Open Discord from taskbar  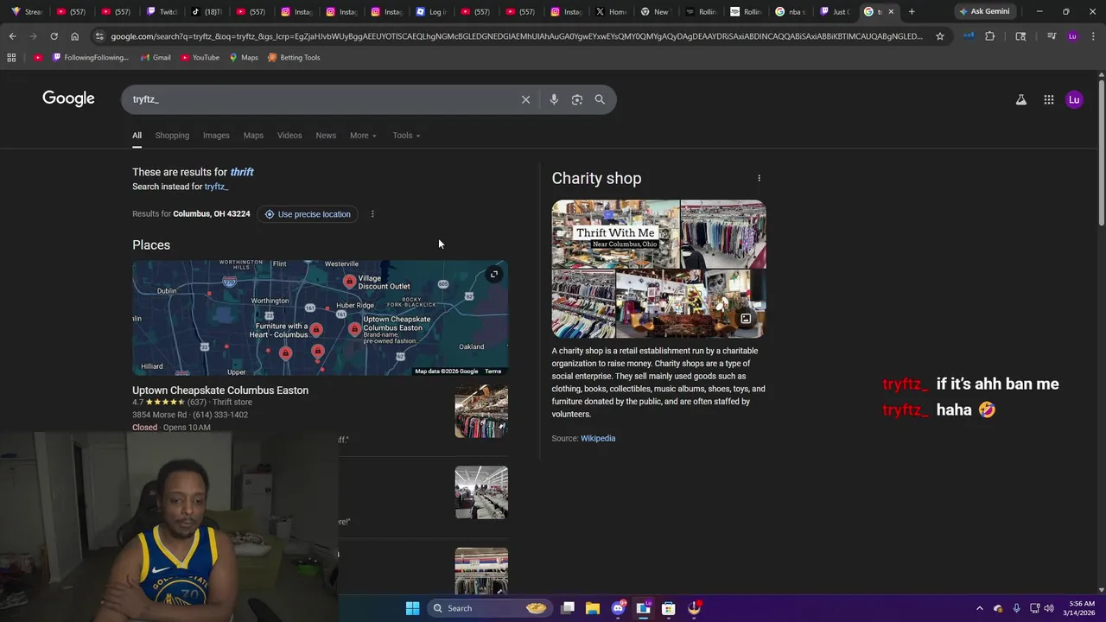pos(618,608)
